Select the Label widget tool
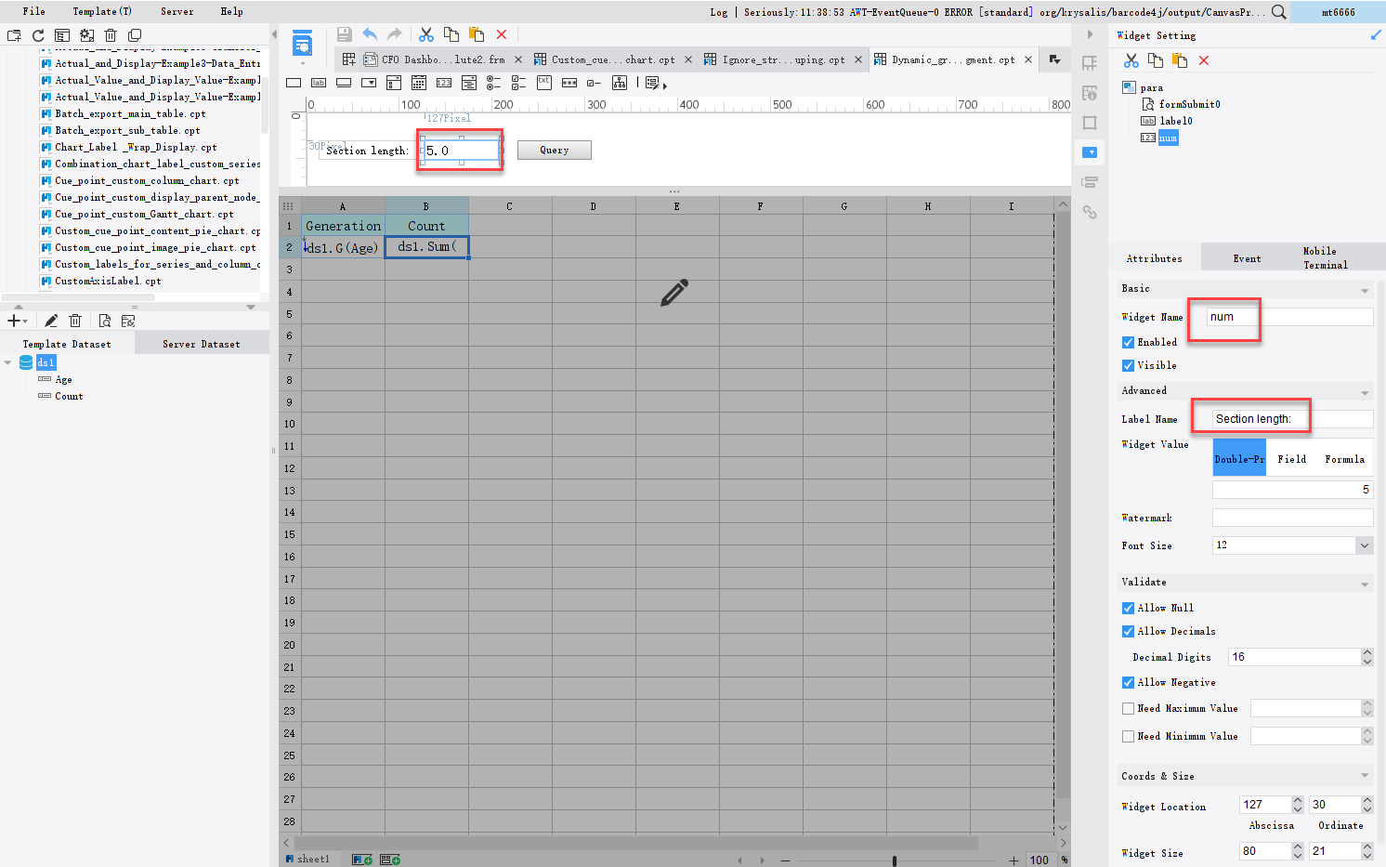Viewport: 1386px width, 867px height. pos(317,82)
